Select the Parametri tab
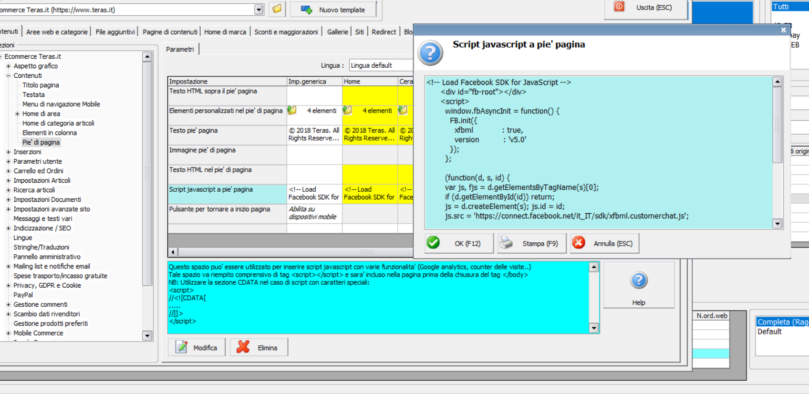The image size is (809, 394). click(180, 49)
